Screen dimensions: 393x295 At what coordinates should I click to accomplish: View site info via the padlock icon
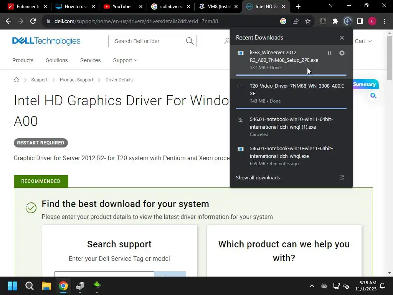point(48,22)
